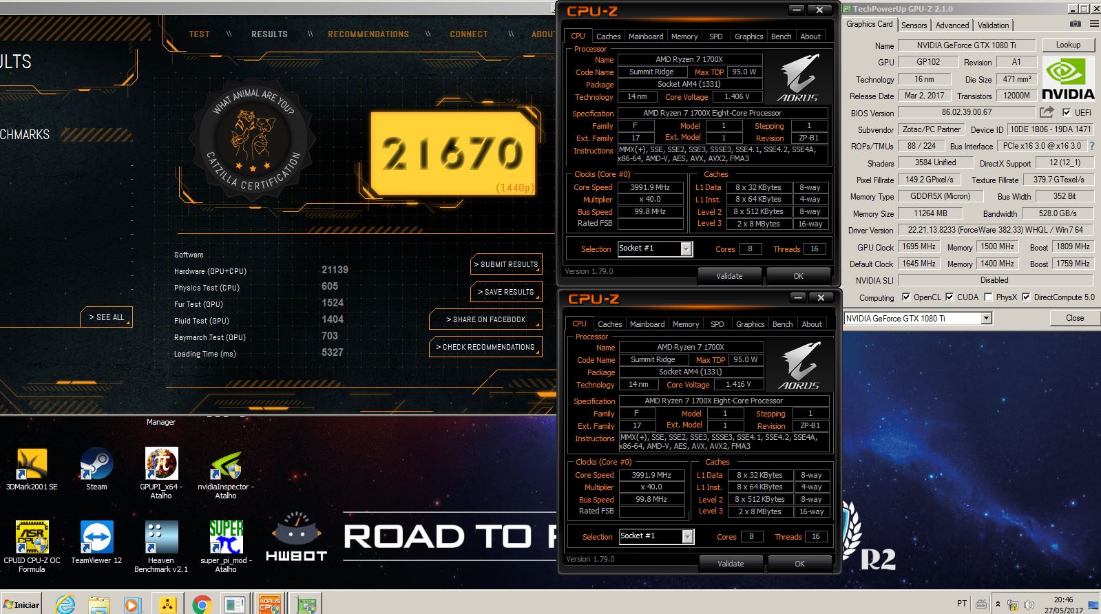Toggle the PhysX checkbox

(988, 297)
